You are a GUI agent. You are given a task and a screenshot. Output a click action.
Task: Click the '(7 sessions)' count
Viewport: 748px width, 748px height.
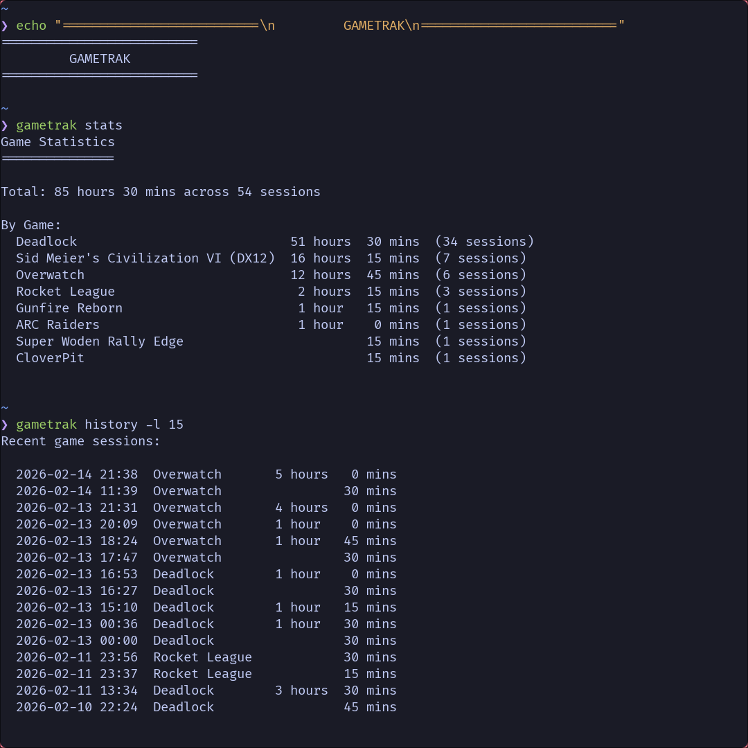click(481, 258)
